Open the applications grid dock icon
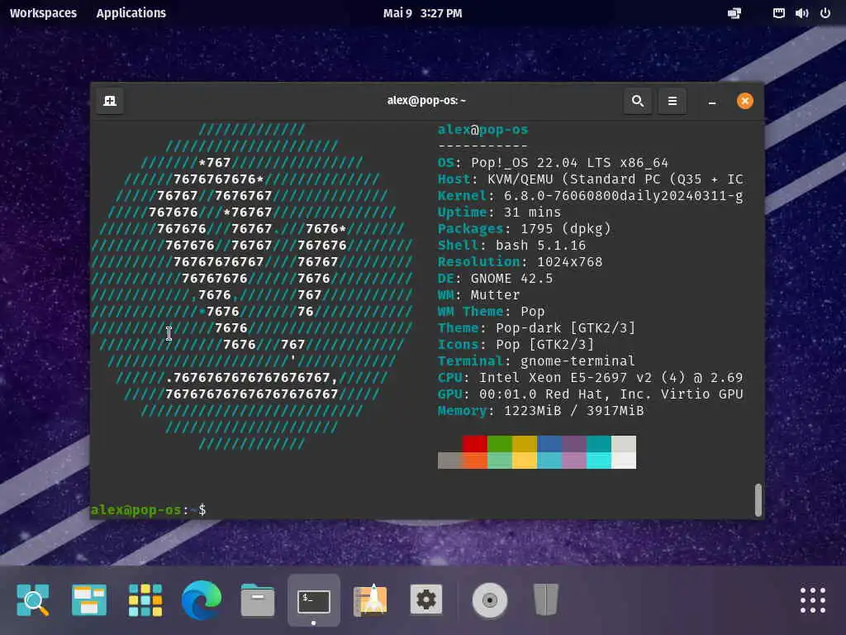The height and width of the screenshot is (635, 846). coord(145,600)
